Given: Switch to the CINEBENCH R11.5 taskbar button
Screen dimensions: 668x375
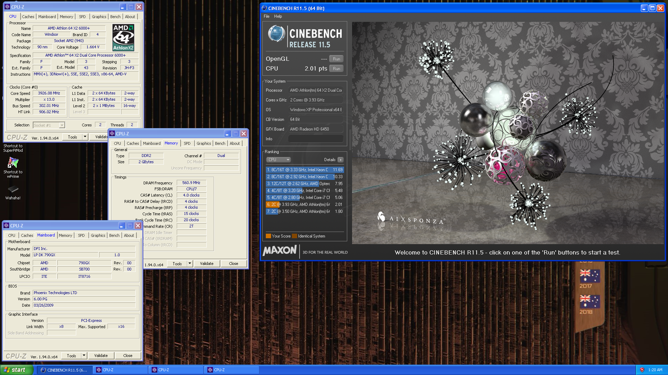Looking at the screenshot, I should click(x=65, y=370).
